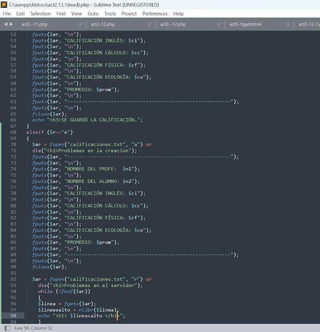The width and height of the screenshot is (320, 332).
Task: Click the while (!feof($ar)) line
Action: coord(64,292)
